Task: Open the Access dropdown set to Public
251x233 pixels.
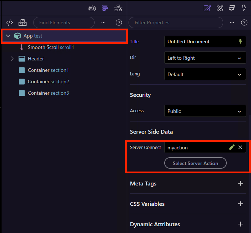Action: (205, 111)
